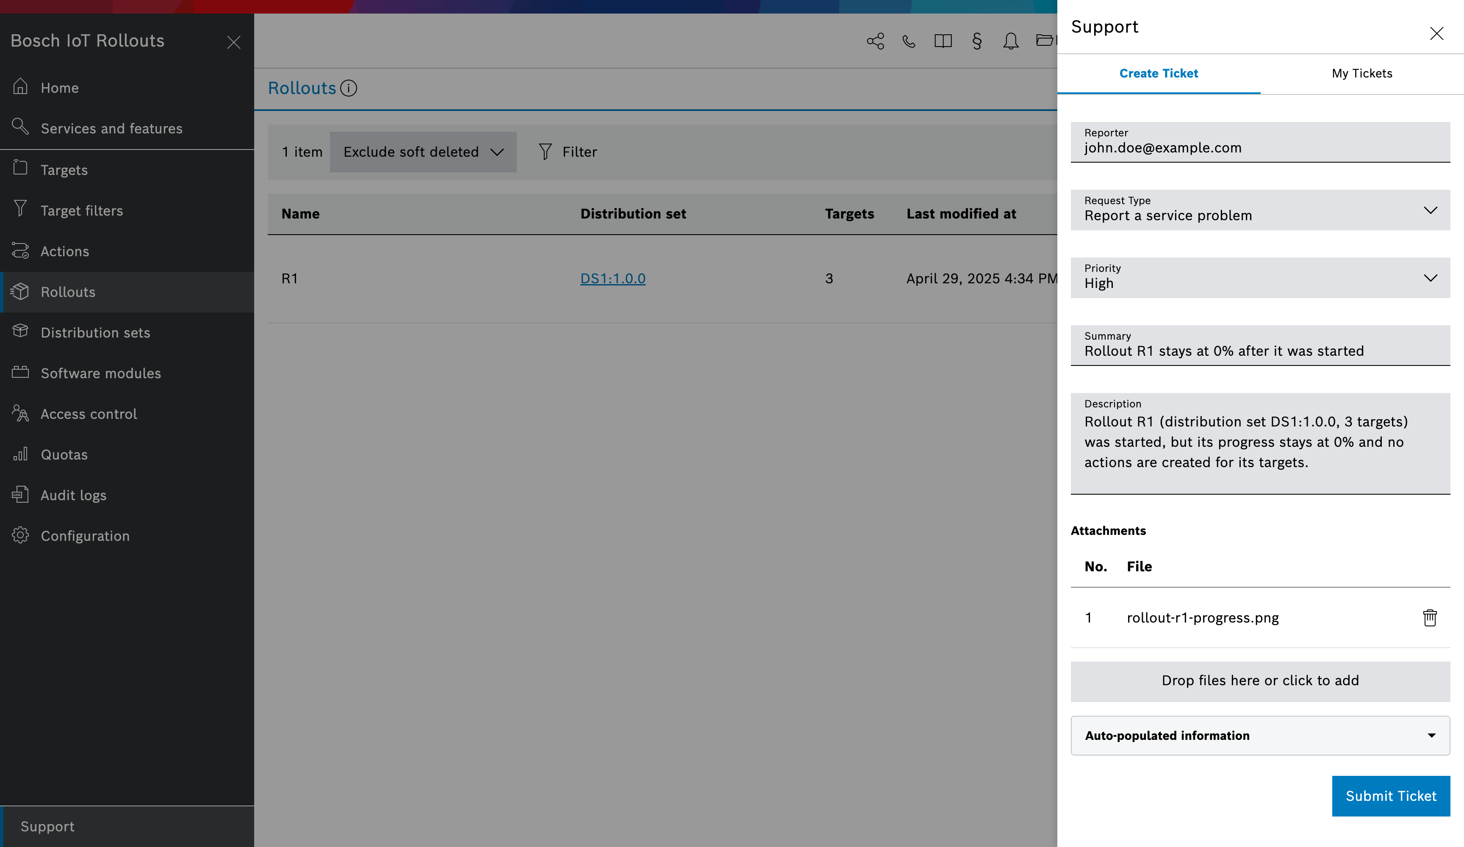Click the share icon in the header
Viewport: 1464px width, 847px height.
click(x=875, y=41)
